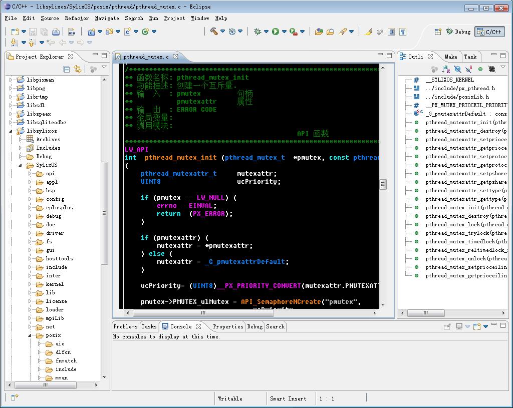Toggle Link with Editor in Project Explorer
Image resolution: width=513 pixels, height=408 pixels.
click(x=78, y=69)
